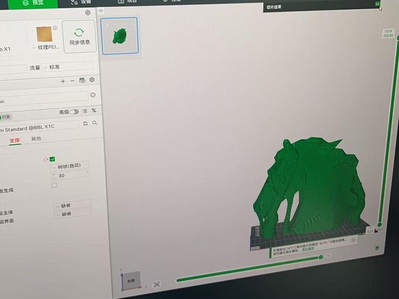Uncheck the enable support checkbox
This screenshot has height=299, width=399.
pyautogui.click(x=52, y=159)
